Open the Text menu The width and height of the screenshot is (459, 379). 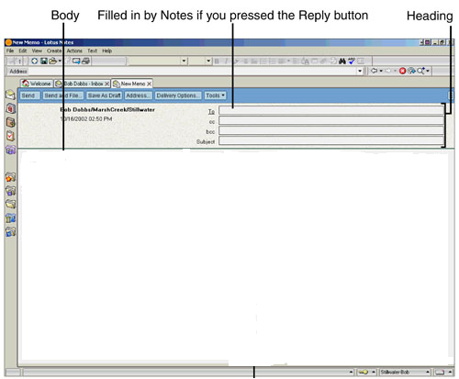[92, 50]
